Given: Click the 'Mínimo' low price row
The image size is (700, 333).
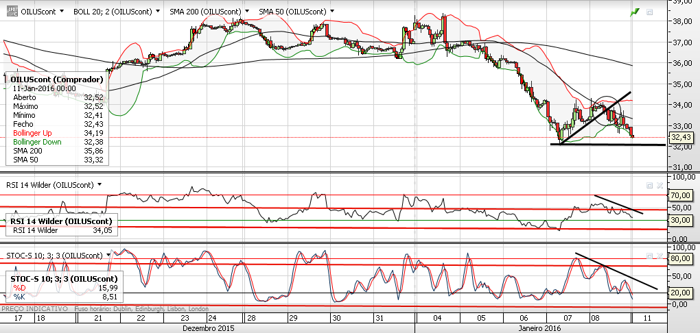Looking at the screenshot, I should (58, 116).
